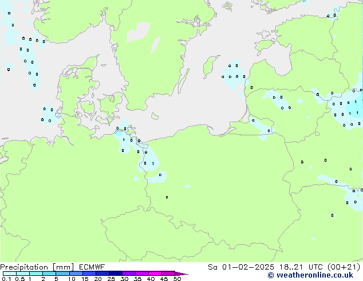This screenshot has height=281, width=363.
Task: Select the 2–5 mm legend color box
Action: point(49,274)
